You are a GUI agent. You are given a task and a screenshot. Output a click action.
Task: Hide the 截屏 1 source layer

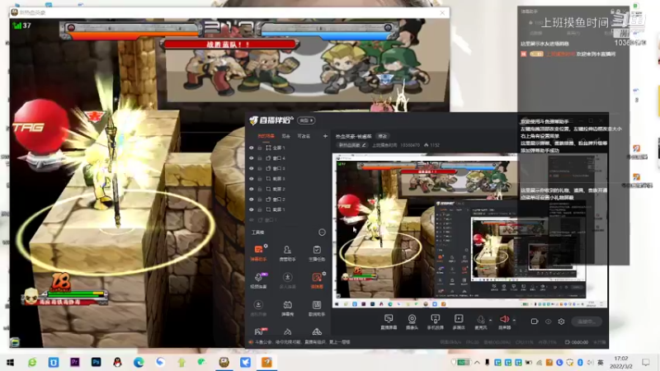(252, 209)
